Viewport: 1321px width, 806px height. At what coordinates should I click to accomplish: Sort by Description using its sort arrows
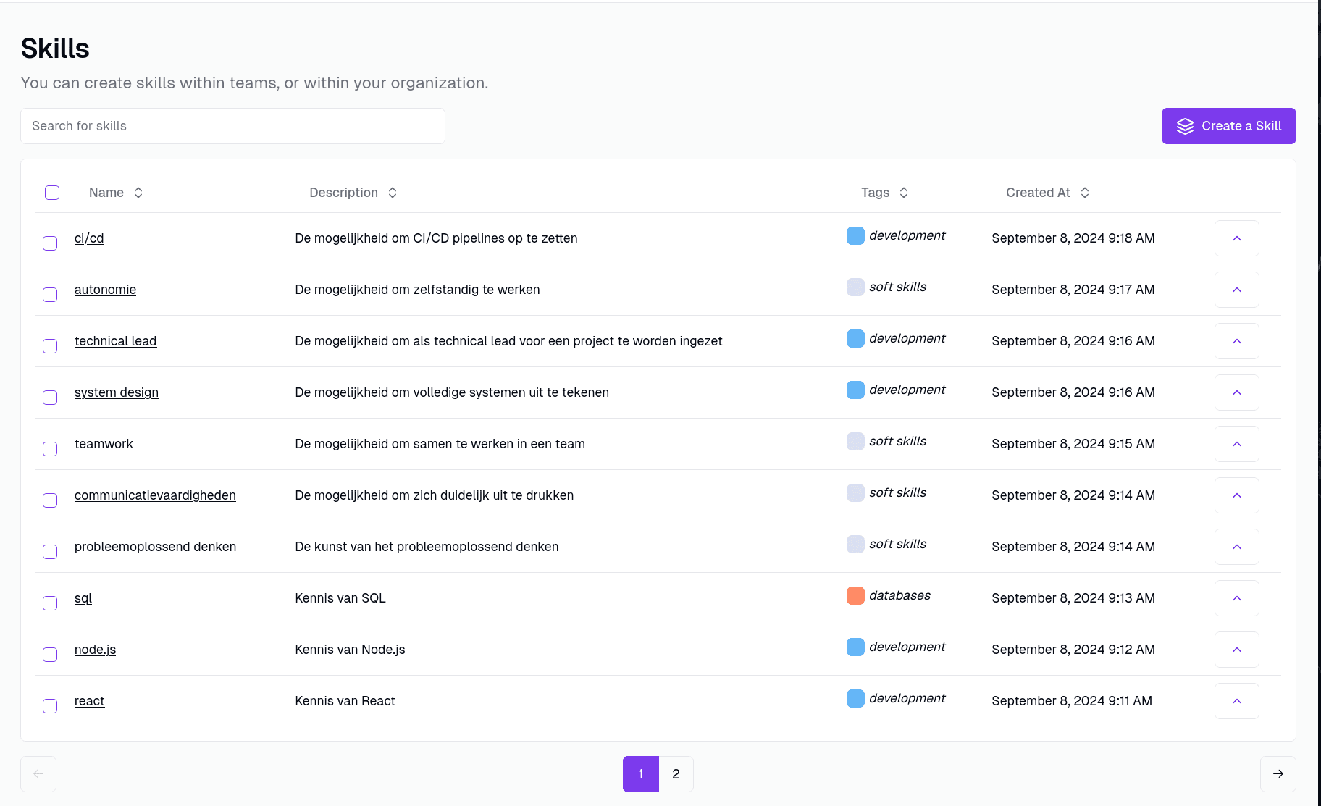[x=393, y=193]
